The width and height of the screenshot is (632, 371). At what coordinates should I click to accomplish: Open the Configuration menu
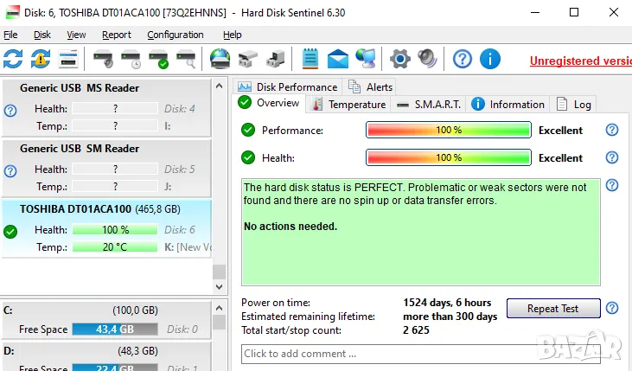pos(176,35)
